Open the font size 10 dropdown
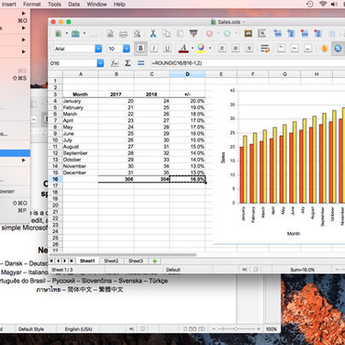The image size is (345, 345). pyautogui.click(x=127, y=49)
